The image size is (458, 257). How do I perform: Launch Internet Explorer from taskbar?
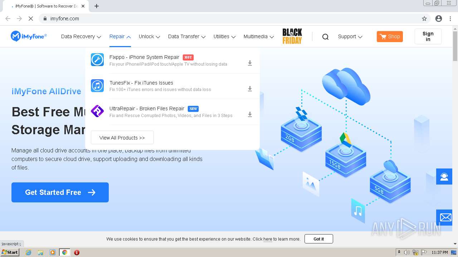28,252
